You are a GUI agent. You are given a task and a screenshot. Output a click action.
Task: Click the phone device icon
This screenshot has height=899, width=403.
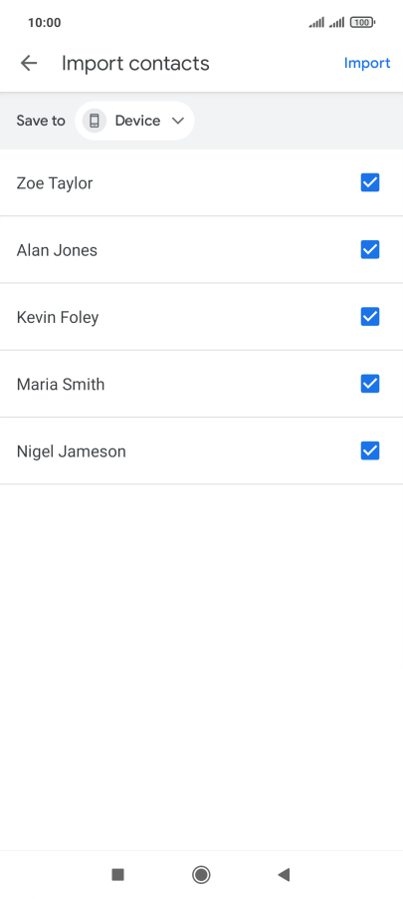95,121
